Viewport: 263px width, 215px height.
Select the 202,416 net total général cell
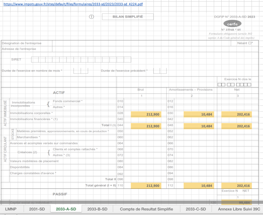click(236, 186)
